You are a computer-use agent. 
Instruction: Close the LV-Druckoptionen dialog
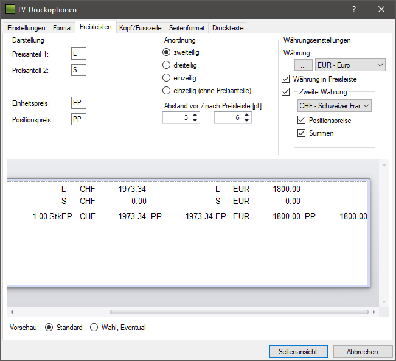(381, 9)
